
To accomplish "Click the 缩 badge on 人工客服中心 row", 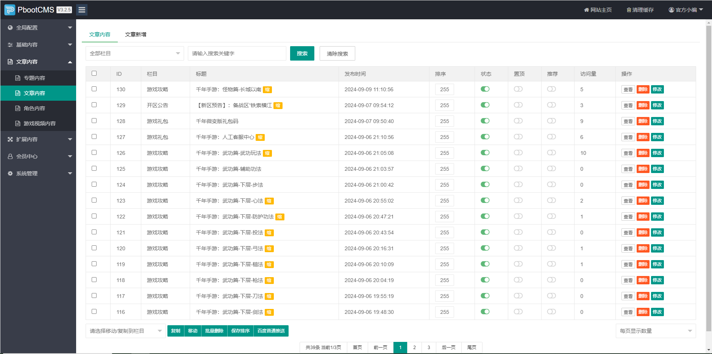I will pos(260,137).
